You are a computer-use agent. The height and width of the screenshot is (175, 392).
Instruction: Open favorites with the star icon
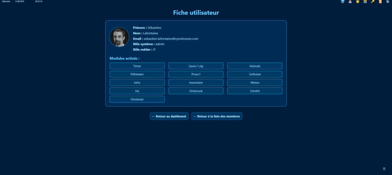pos(358,2)
